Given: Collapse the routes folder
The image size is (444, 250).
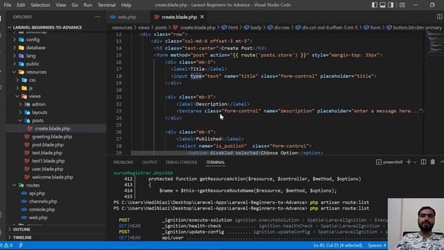Looking at the screenshot, I should tap(33, 185).
